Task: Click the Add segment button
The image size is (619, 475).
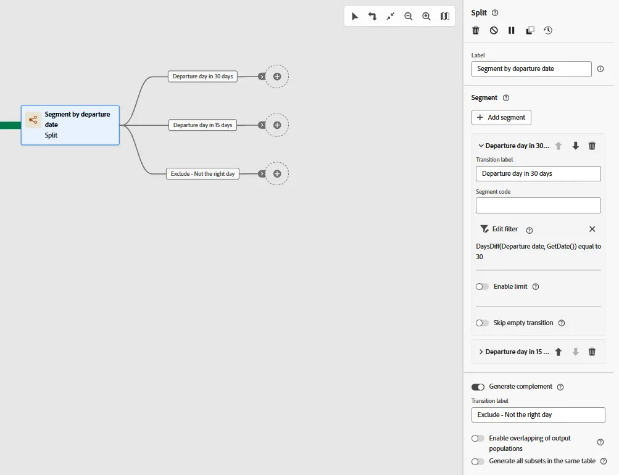Action: click(x=501, y=118)
